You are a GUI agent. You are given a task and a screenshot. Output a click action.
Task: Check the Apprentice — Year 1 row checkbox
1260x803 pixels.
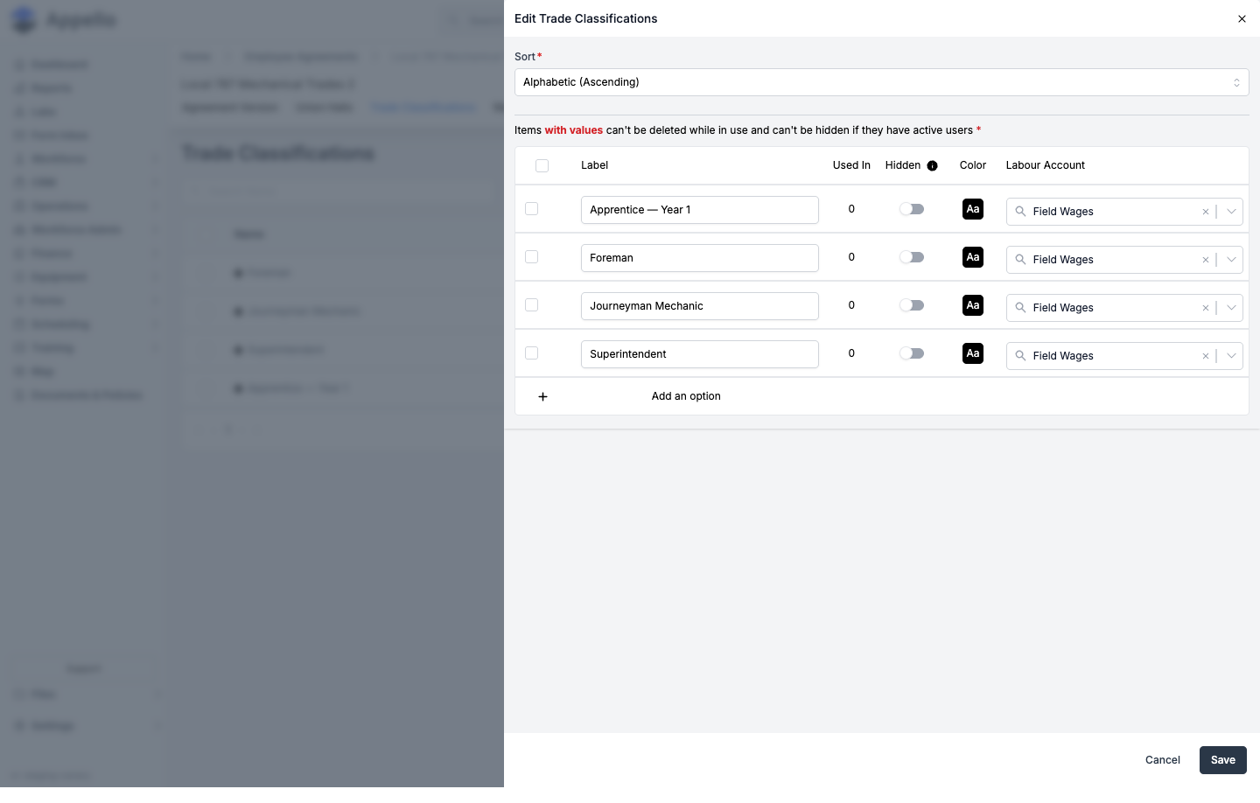coord(531,209)
